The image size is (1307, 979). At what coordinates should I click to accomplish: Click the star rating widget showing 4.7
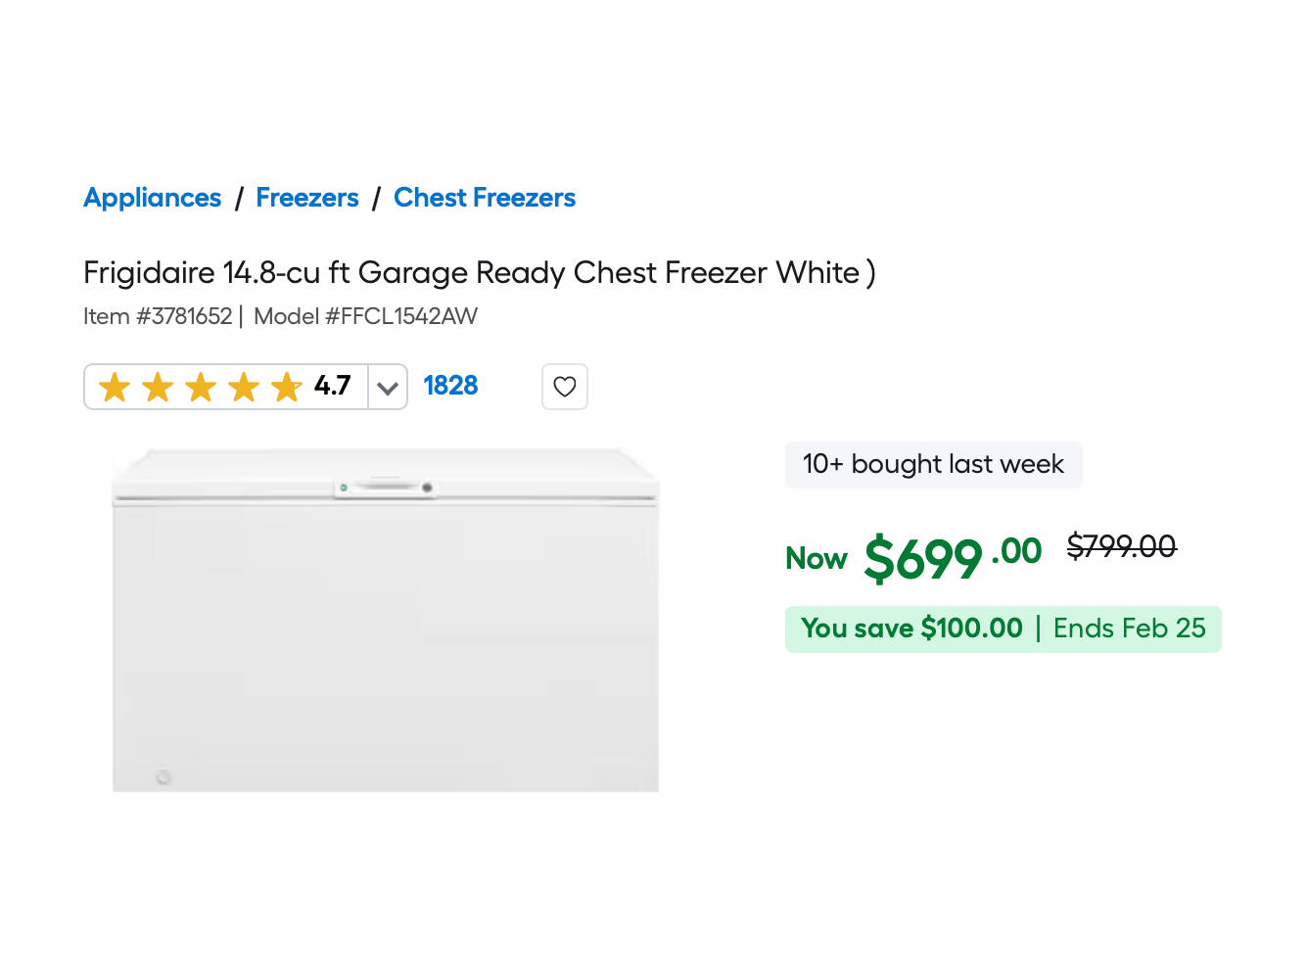[225, 386]
